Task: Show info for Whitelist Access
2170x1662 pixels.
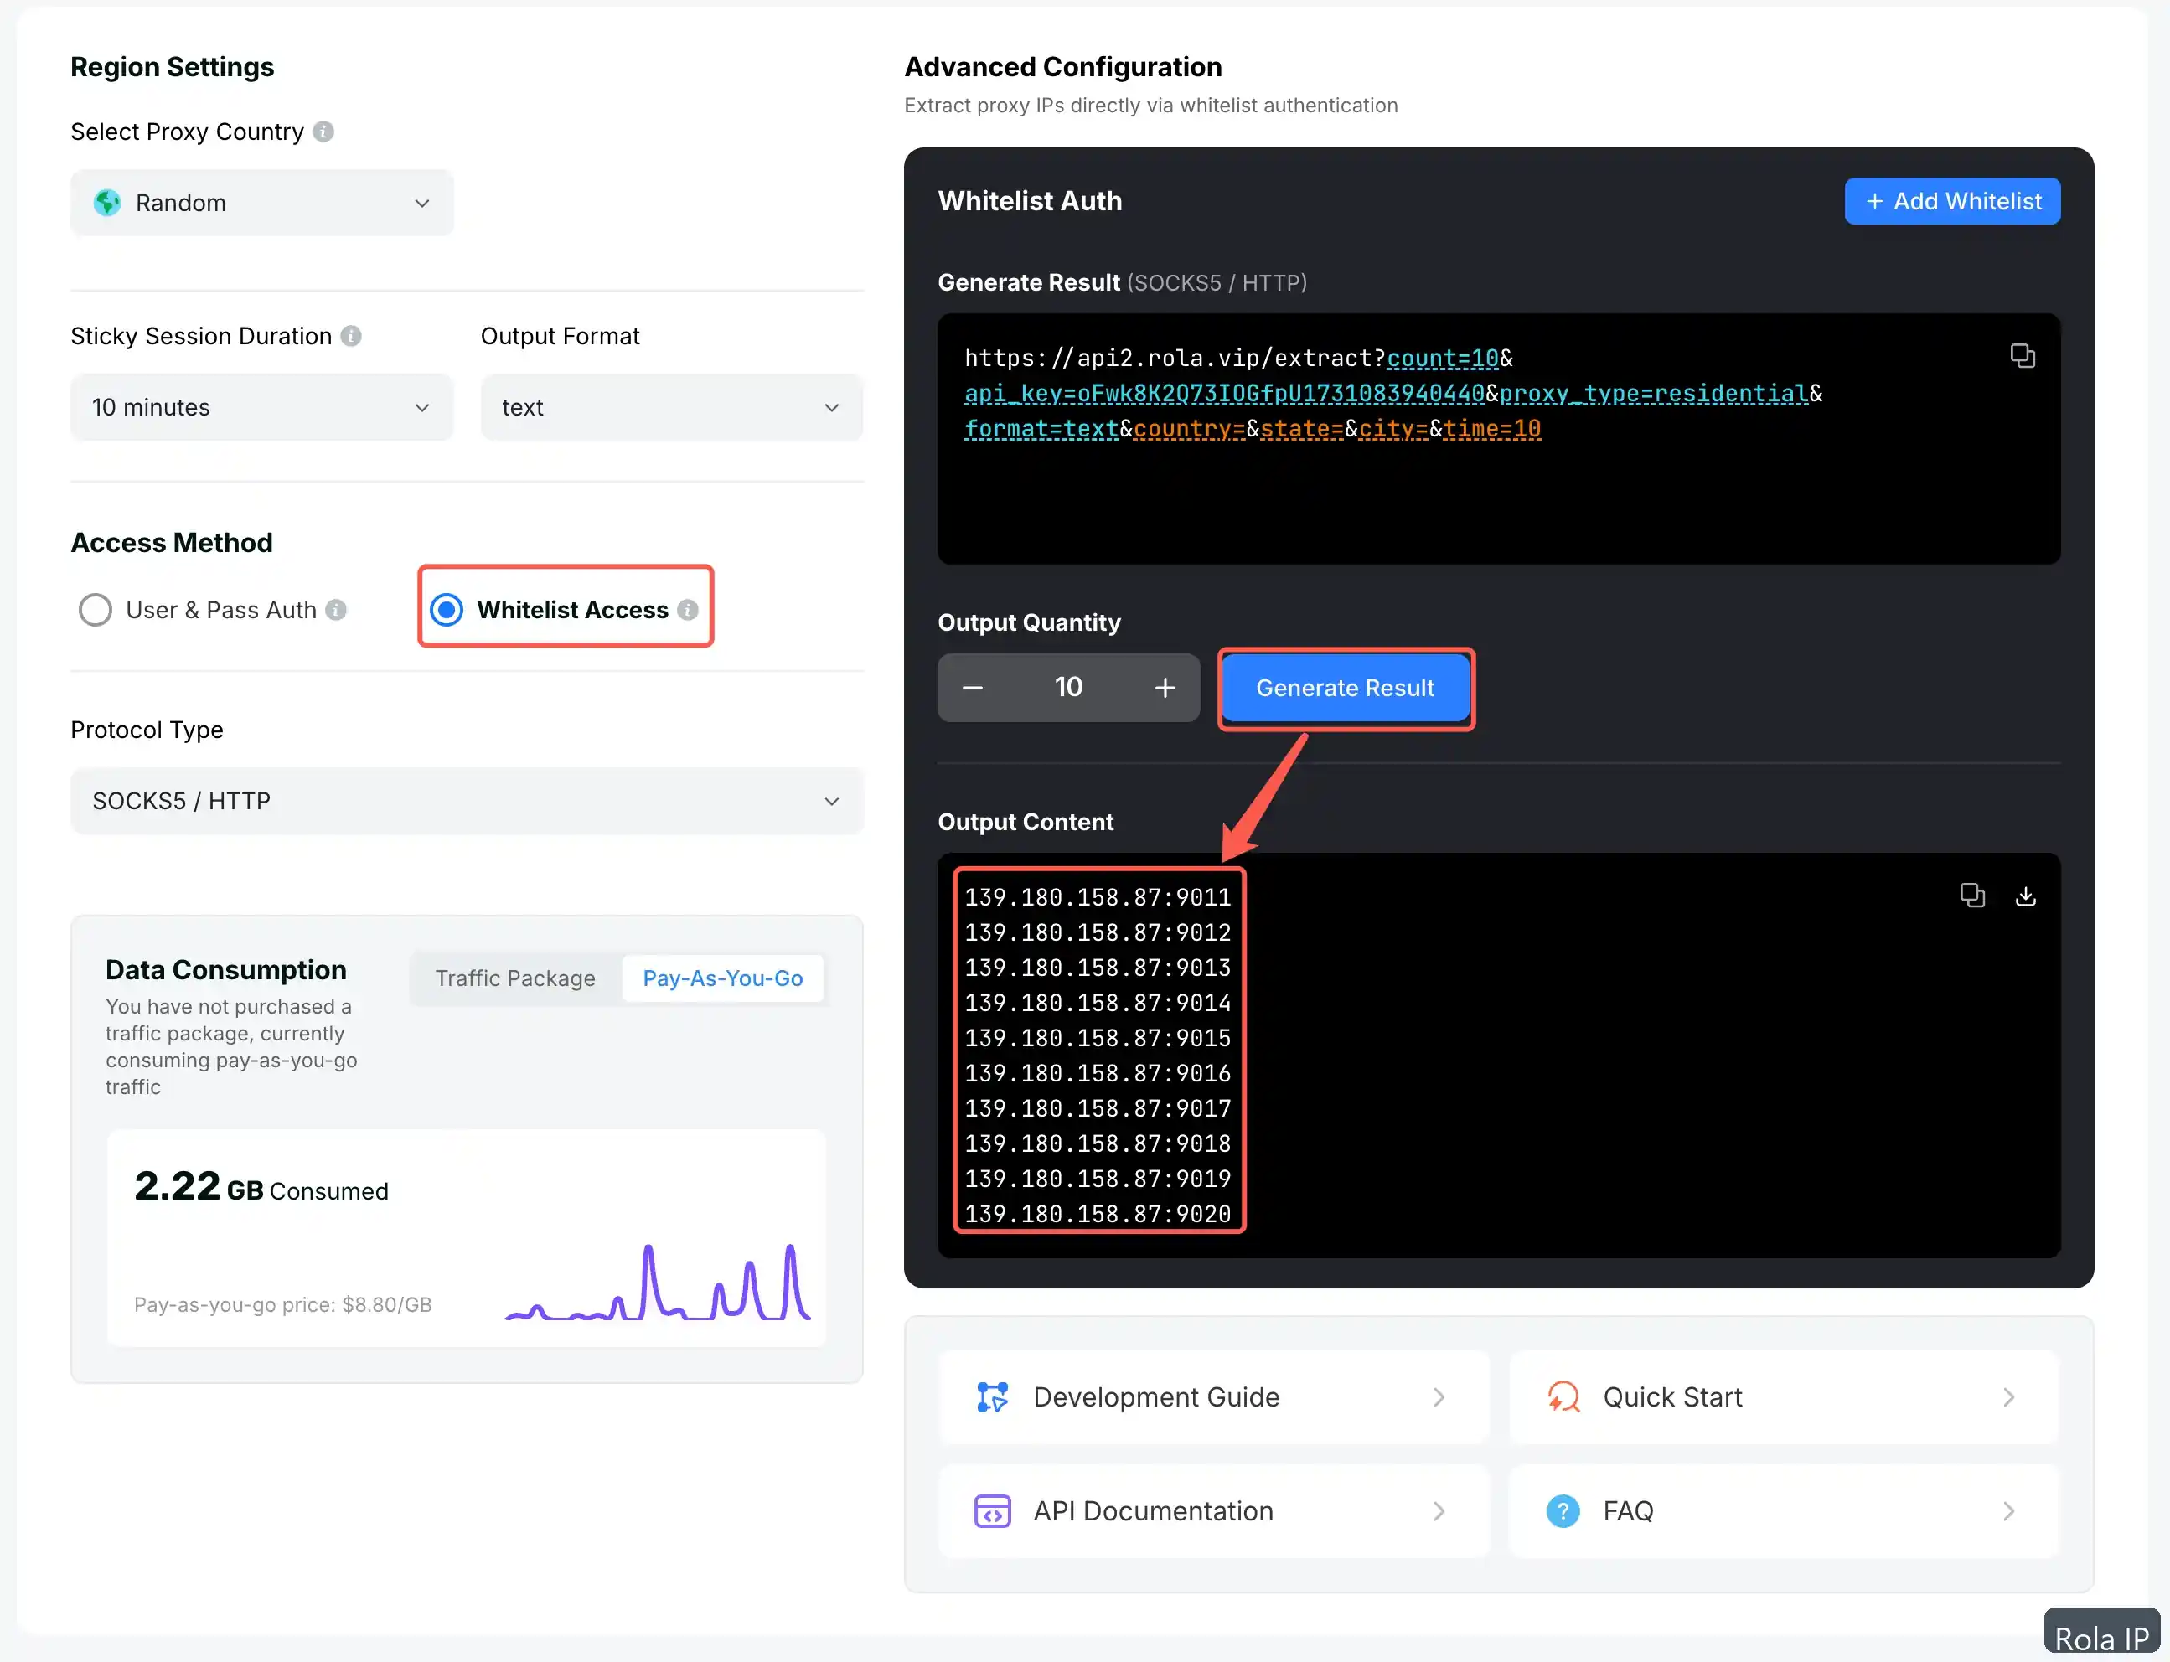Action: coord(688,611)
